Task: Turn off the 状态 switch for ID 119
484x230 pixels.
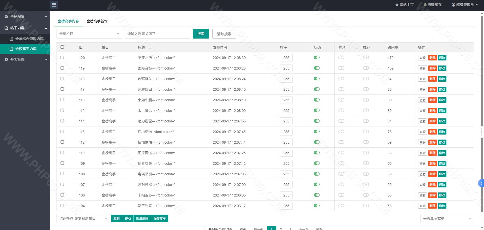Action: (x=317, y=68)
